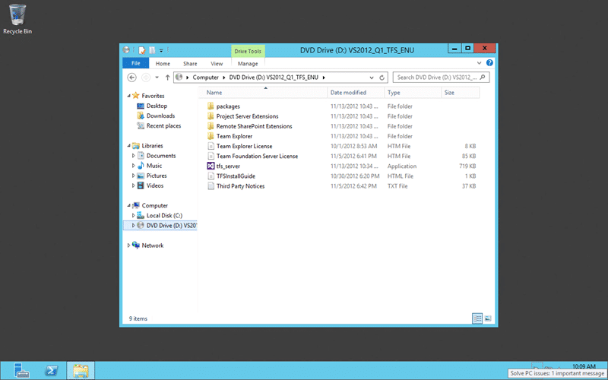Select the Third Party Notices text file

pos(236,186)
